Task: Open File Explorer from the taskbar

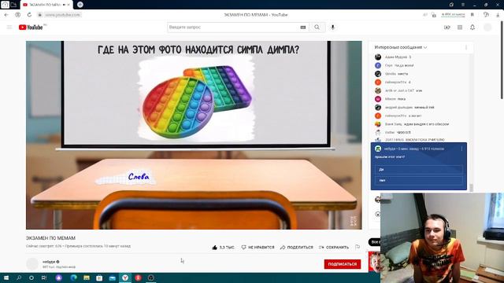Action: [x=87, y=277]
